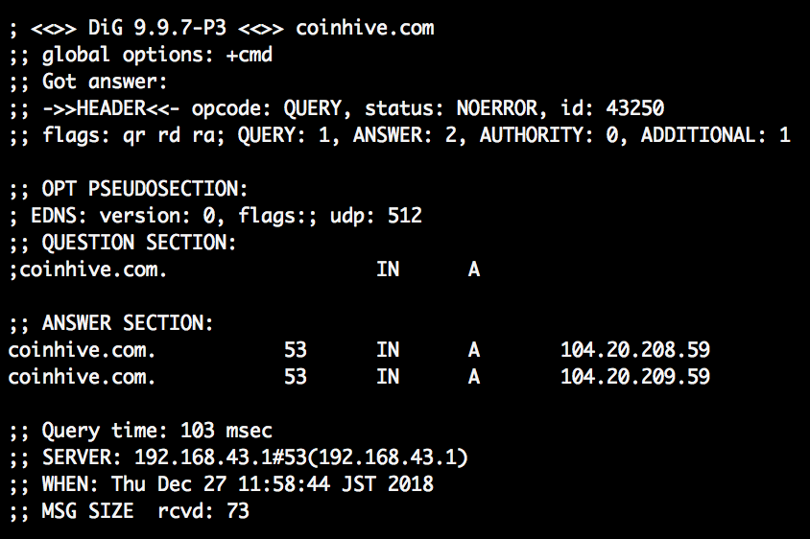Click the TTL 53 of first answer
Image resolution: width=810 pixels, height=539 pixels.
pyautogui.click(x=296, y=350)
